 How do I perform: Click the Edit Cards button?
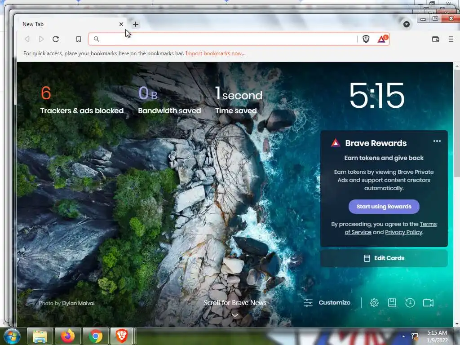(384, 258)
